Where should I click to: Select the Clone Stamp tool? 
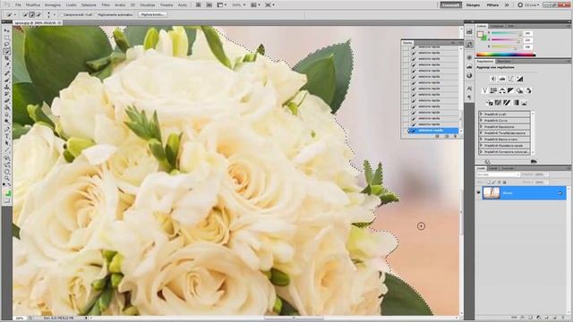point(7,87)
